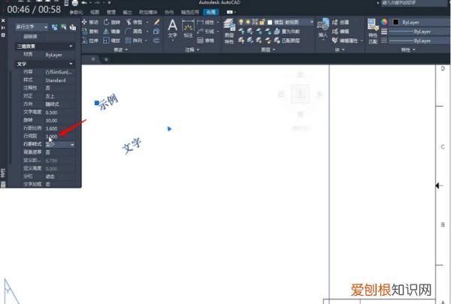This screenshot has height=304, width=451.
Task: Click Create block (创建)
Action: pos(341,22)
